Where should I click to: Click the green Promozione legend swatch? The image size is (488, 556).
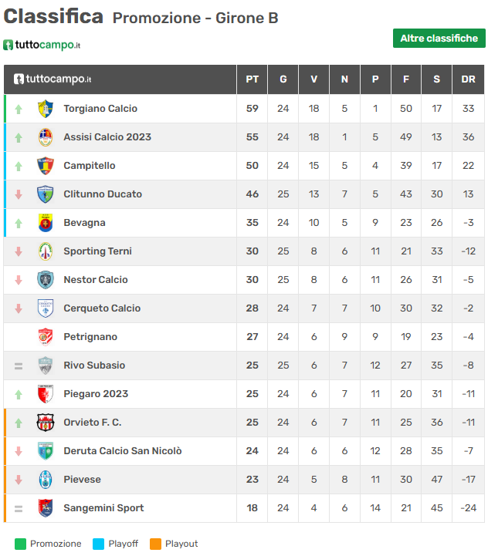tap(20, 544)
